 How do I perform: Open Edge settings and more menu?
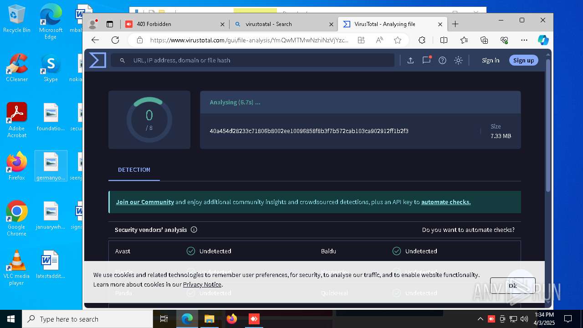coord(524,40)
